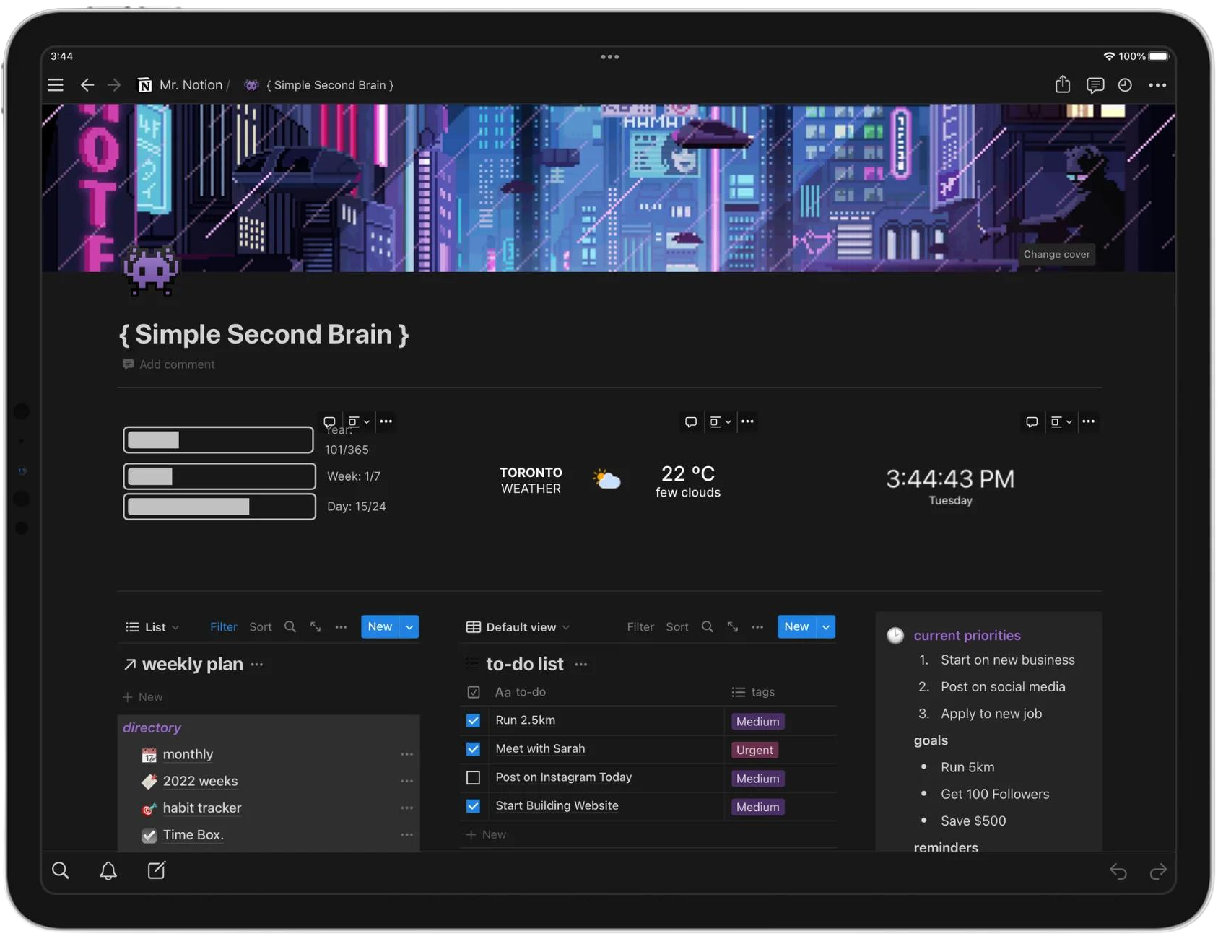1218x936 pixels.
Task: Create a new page with compose icon
Action: click(x=157, y=871)
